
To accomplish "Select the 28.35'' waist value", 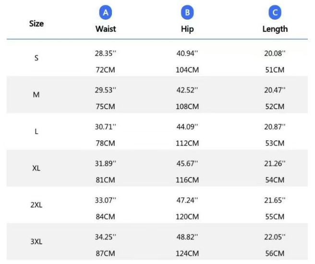I will (x=106, y=53).
